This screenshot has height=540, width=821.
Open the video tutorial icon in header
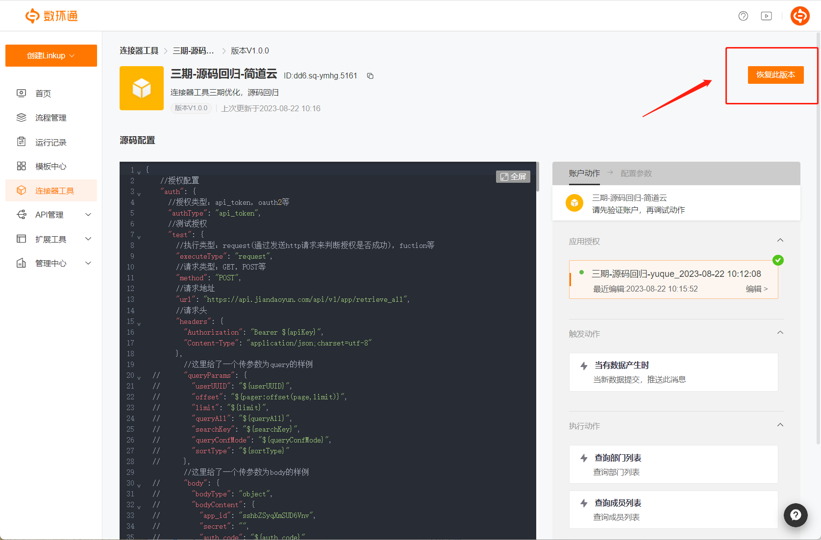click(766, 16)
